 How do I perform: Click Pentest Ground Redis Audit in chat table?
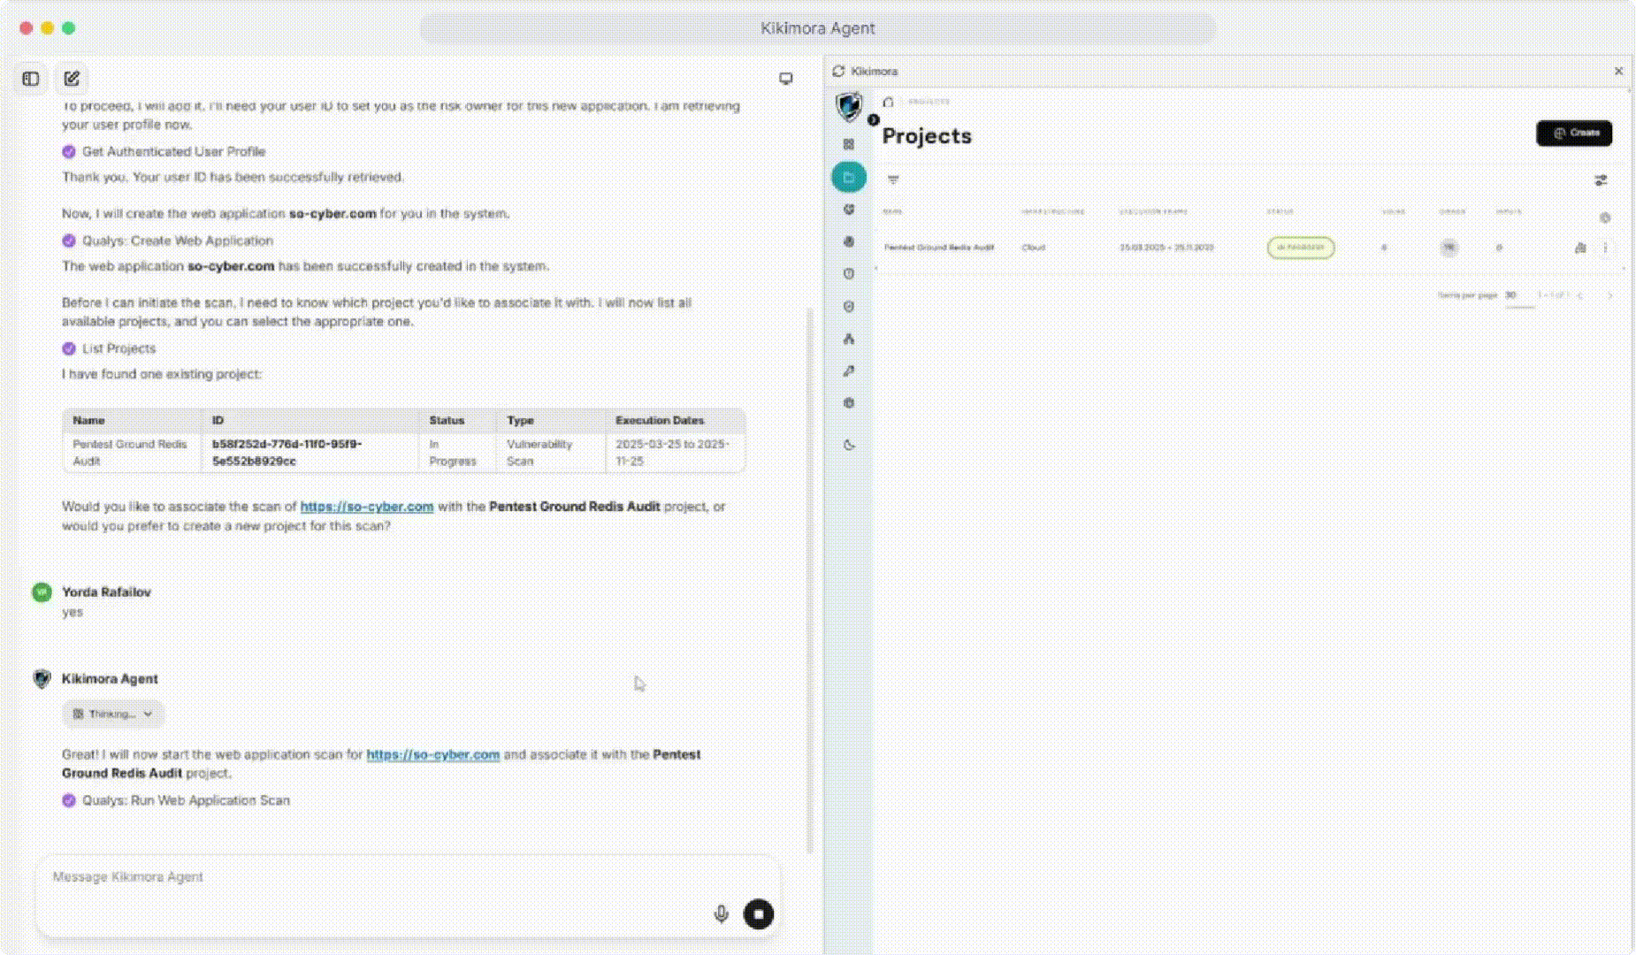coord(130,453)
